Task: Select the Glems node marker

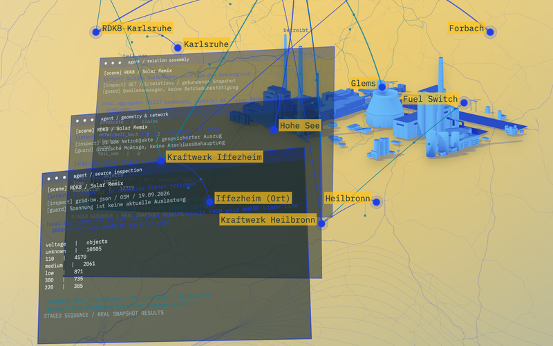Action: click(382, 86)
